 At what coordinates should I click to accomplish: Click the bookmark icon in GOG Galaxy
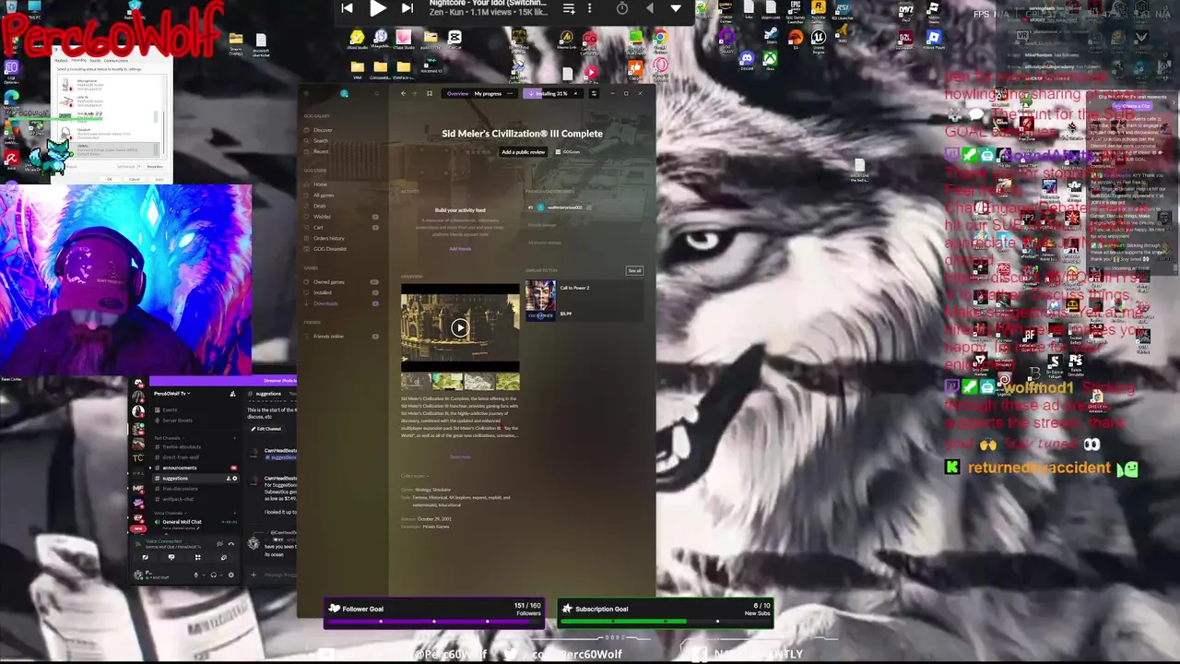click(x=430, y=93)
